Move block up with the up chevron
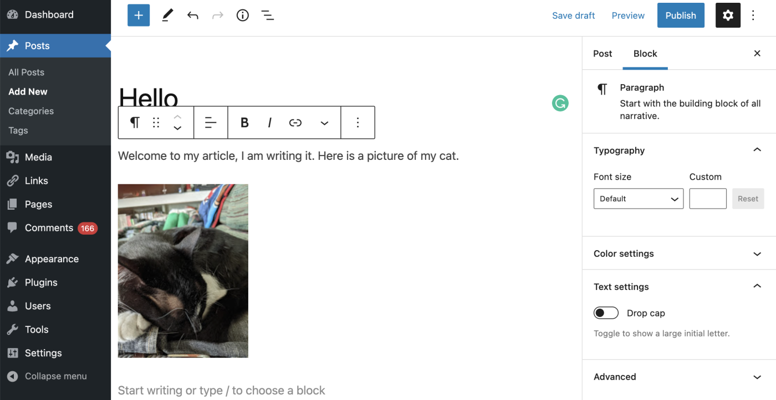The height and width of the screenshot is (400, 776). click(177, 117)
